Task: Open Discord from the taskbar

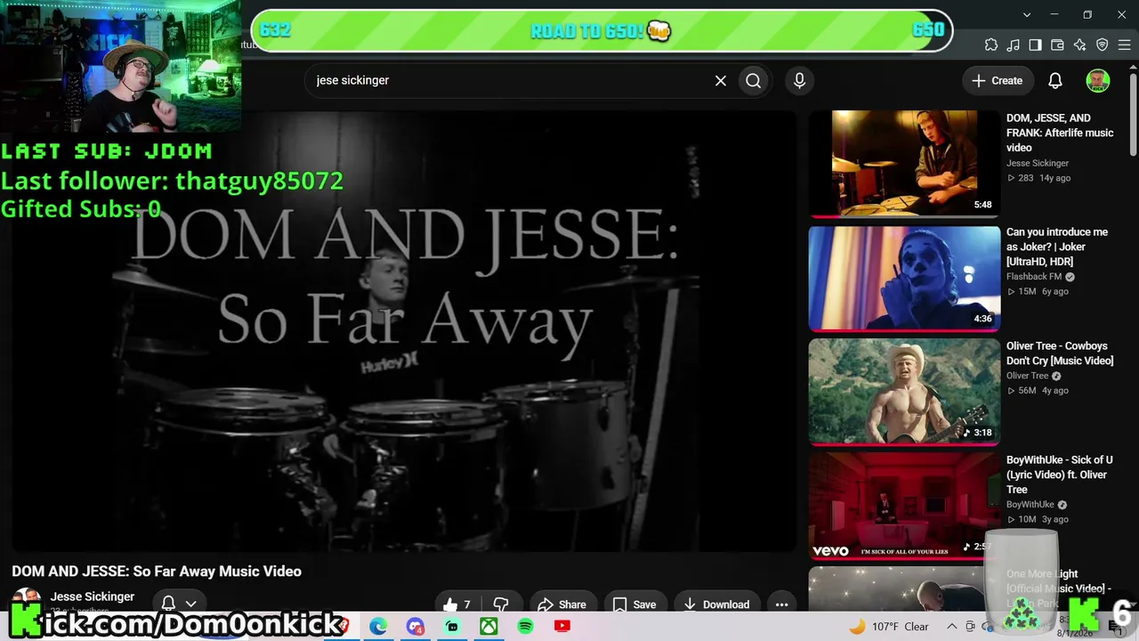Action: point(416,627)
